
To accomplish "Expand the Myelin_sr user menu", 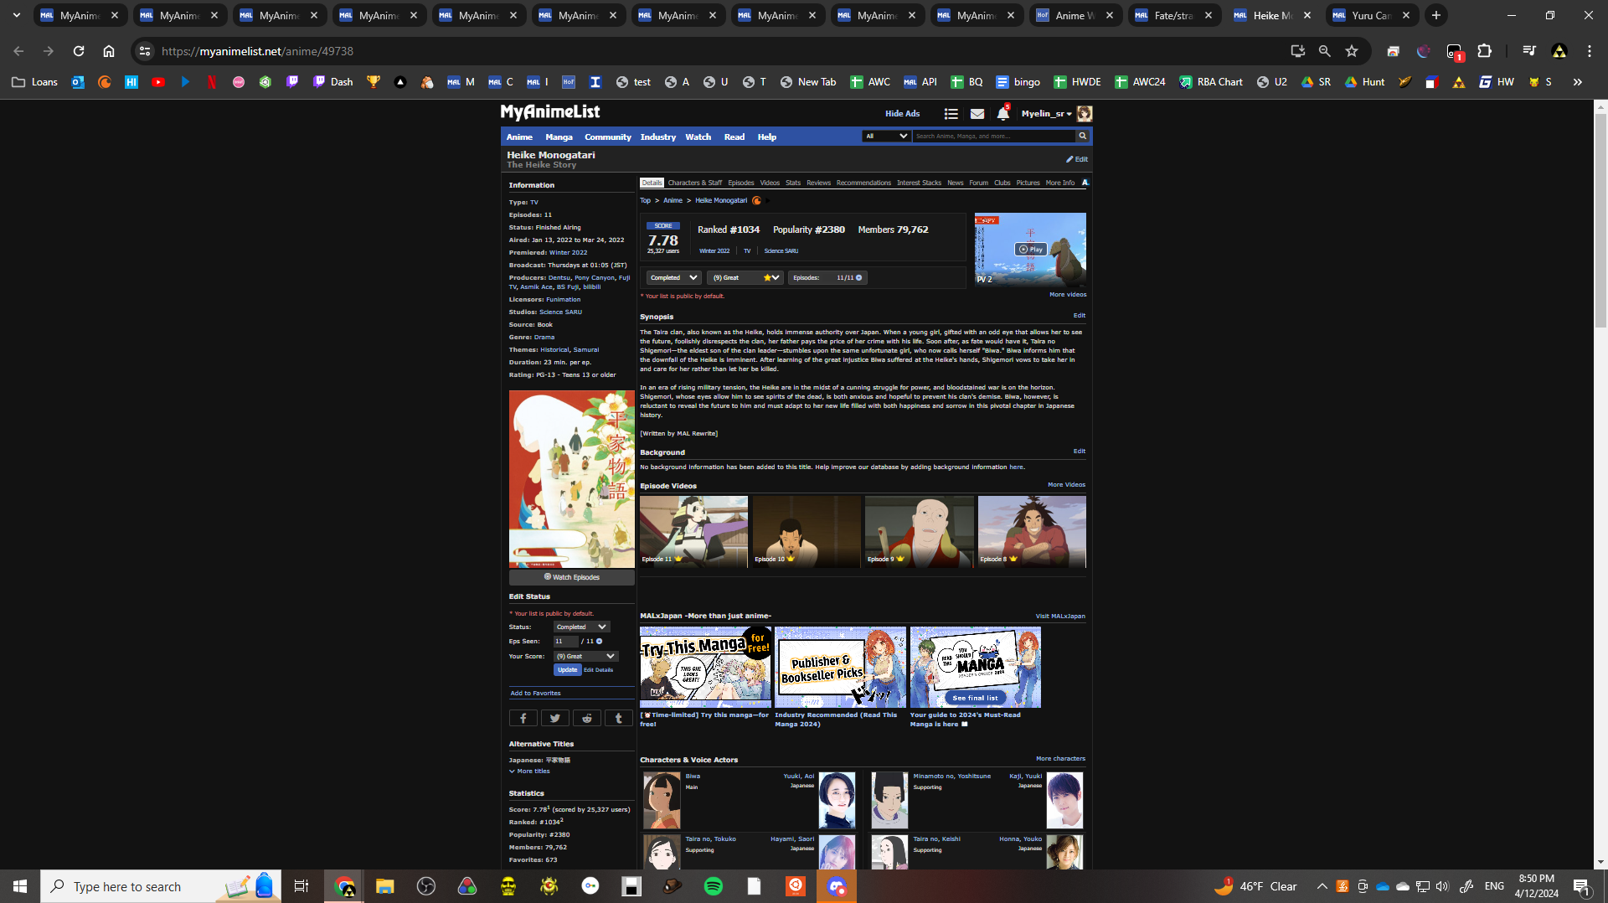I will [1046, 114].
